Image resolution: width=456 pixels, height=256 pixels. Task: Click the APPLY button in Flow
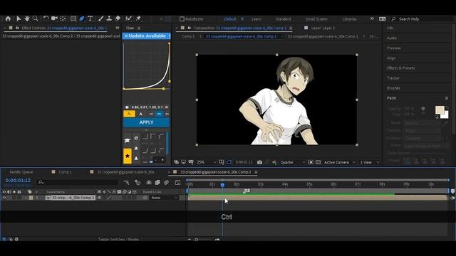coord(146,122)
